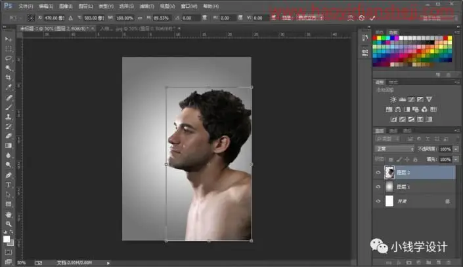This screenshot has height=267, width=463.
Task: Select the Eraser tool
Action: (x=9, y=136)
